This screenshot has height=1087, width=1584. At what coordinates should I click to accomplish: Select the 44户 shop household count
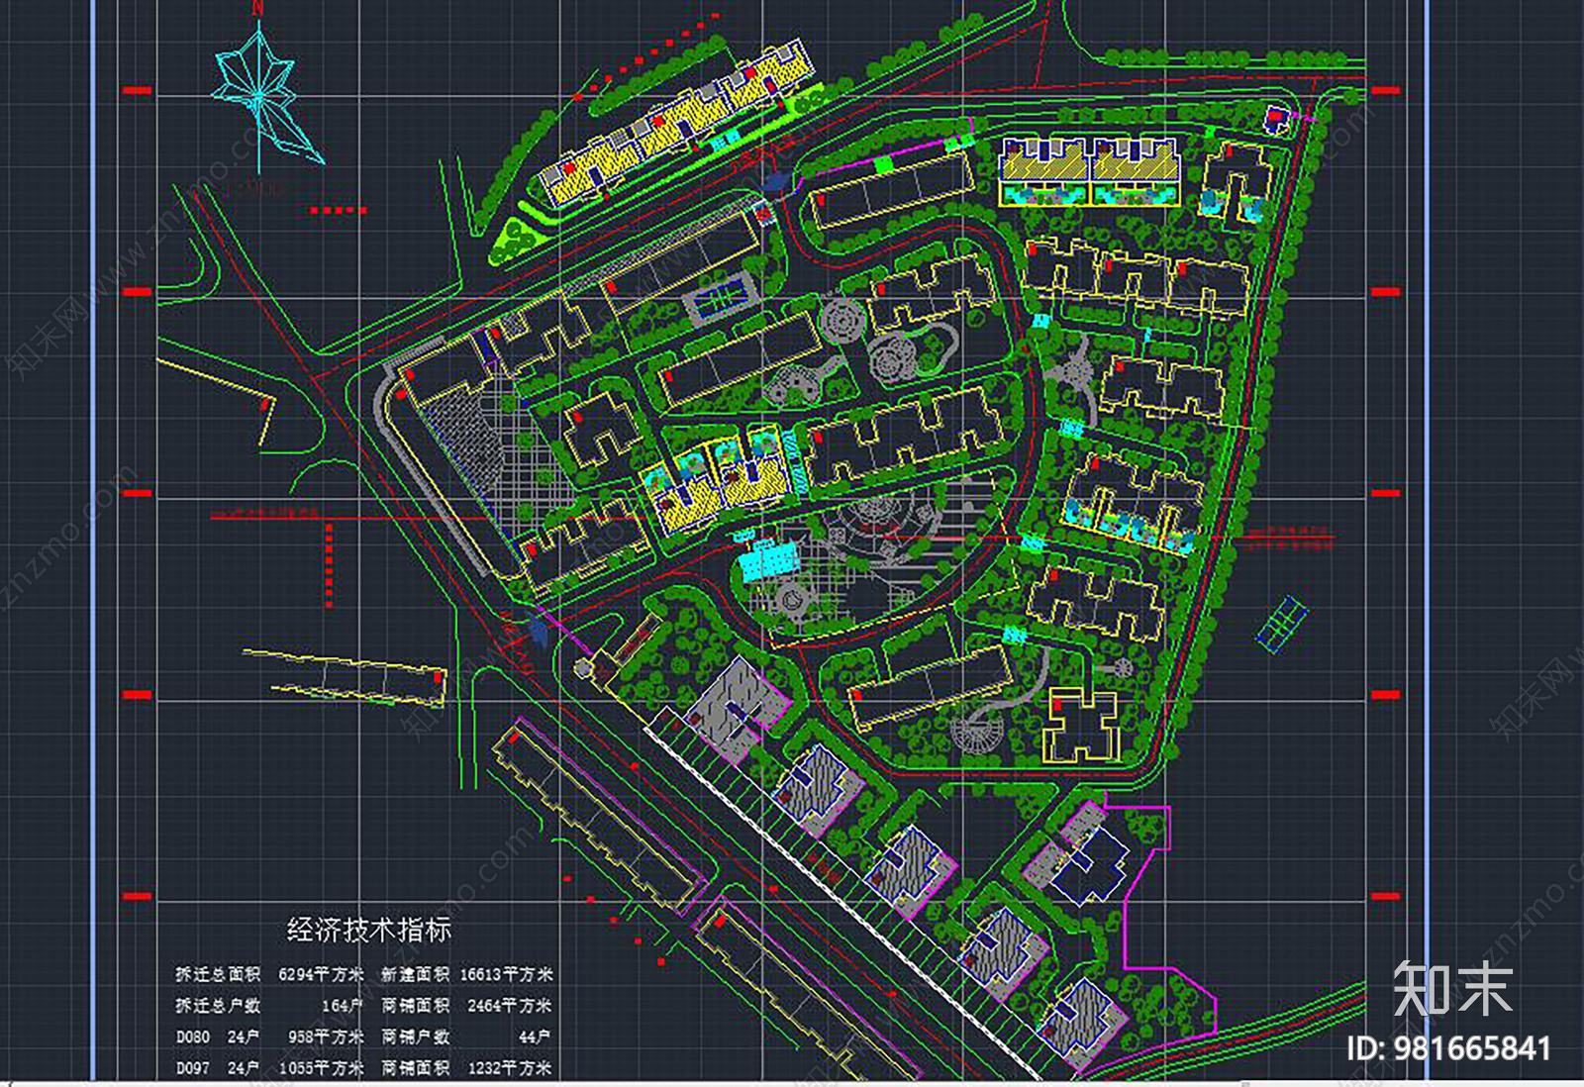click(535, 1037)
